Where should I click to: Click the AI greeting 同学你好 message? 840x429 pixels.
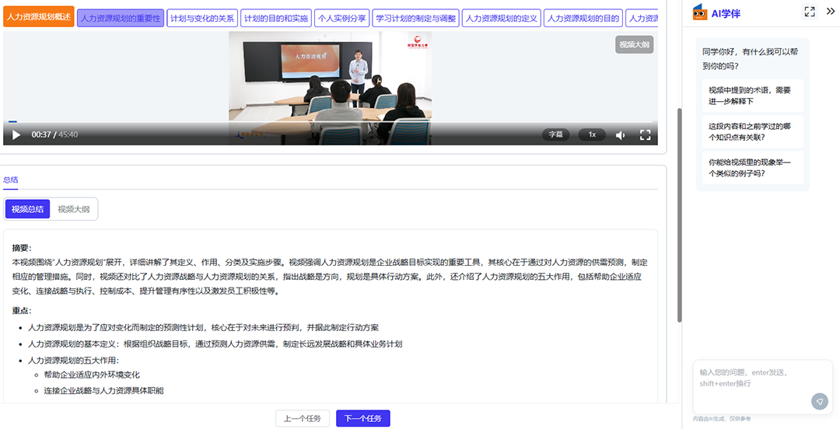[750, 59]
